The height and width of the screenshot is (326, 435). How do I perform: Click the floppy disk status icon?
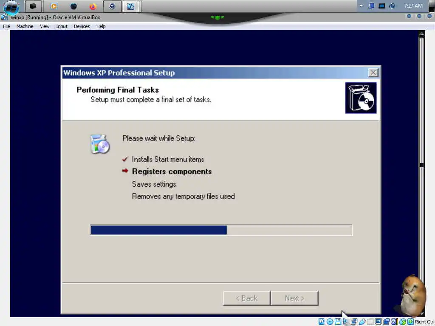338,322
